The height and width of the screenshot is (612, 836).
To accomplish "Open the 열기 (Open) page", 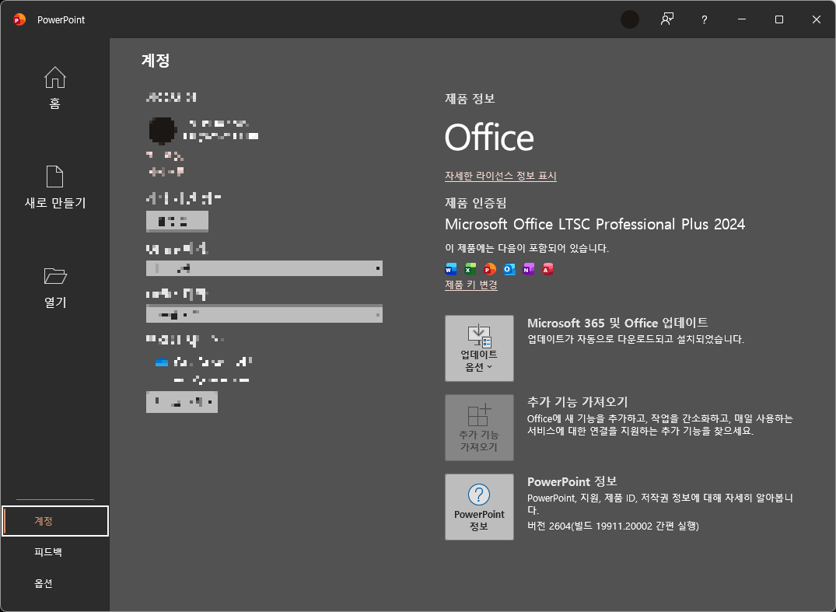I will point(55,288).
